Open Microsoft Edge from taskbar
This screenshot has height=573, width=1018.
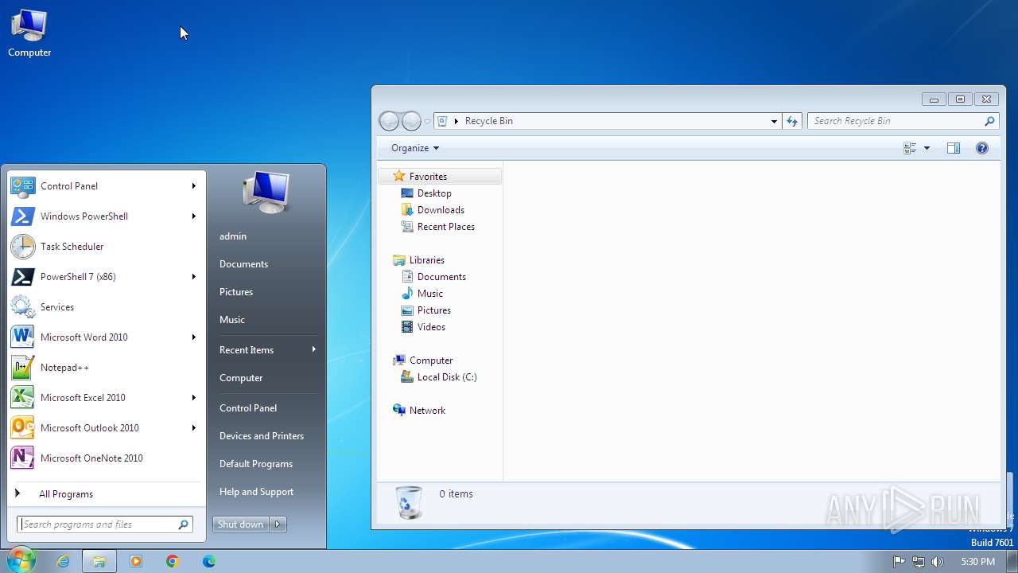point(208,561)
